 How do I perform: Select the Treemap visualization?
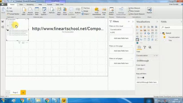(152, 33)
